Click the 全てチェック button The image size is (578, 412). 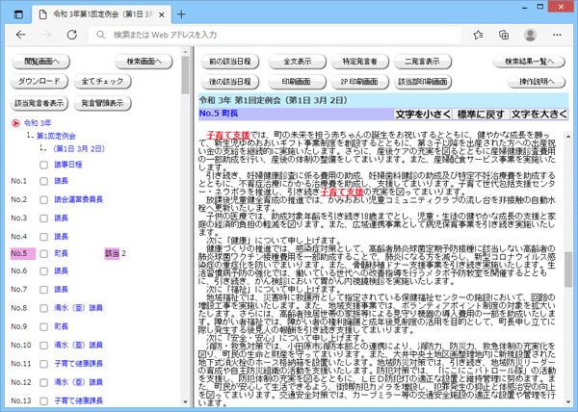pos(102,82)
